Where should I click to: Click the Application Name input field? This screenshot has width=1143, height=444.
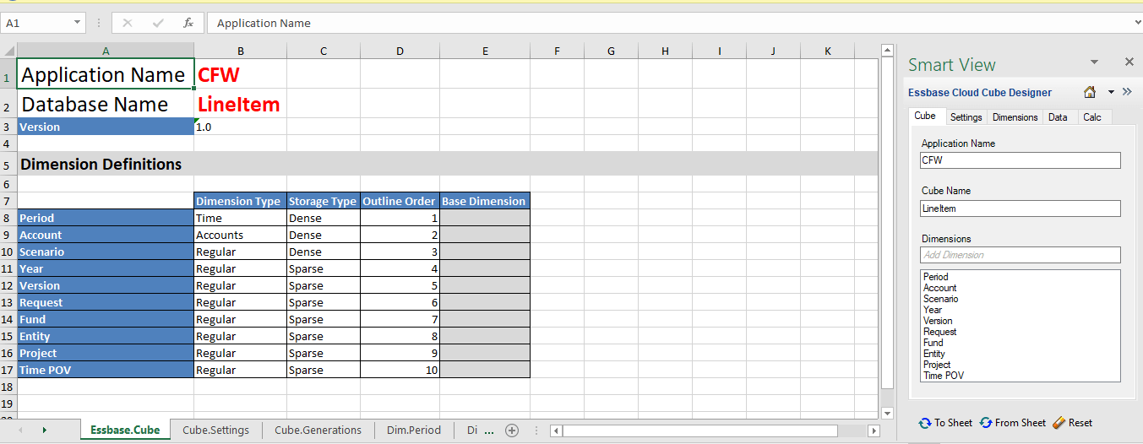click(1021, 160)
